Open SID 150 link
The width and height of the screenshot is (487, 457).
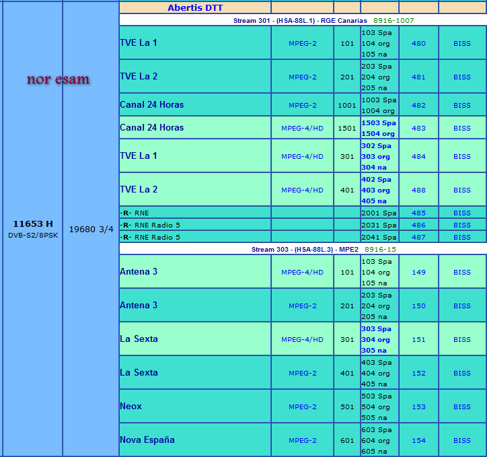[418, 306]
